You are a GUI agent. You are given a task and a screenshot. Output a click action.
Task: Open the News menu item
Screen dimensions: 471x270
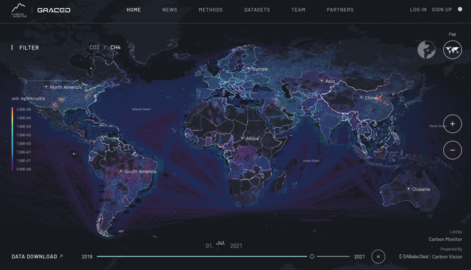coord(170,9)
